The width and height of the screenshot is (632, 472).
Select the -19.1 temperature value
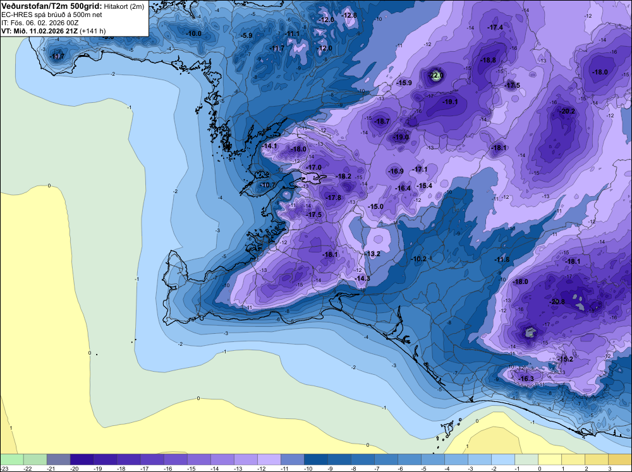(x=450, y=102)
